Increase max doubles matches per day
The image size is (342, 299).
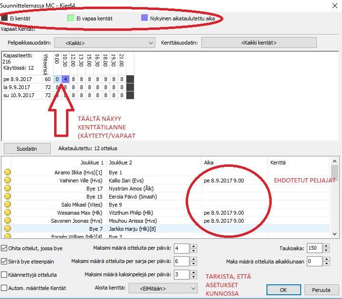pyautogui.click(x=193, y=272)
